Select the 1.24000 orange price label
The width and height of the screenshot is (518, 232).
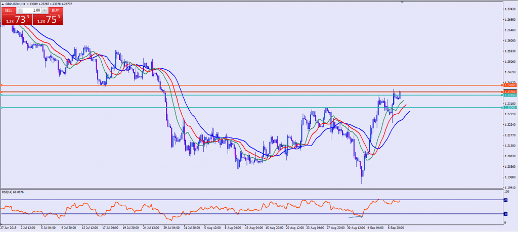click(509, 85)
